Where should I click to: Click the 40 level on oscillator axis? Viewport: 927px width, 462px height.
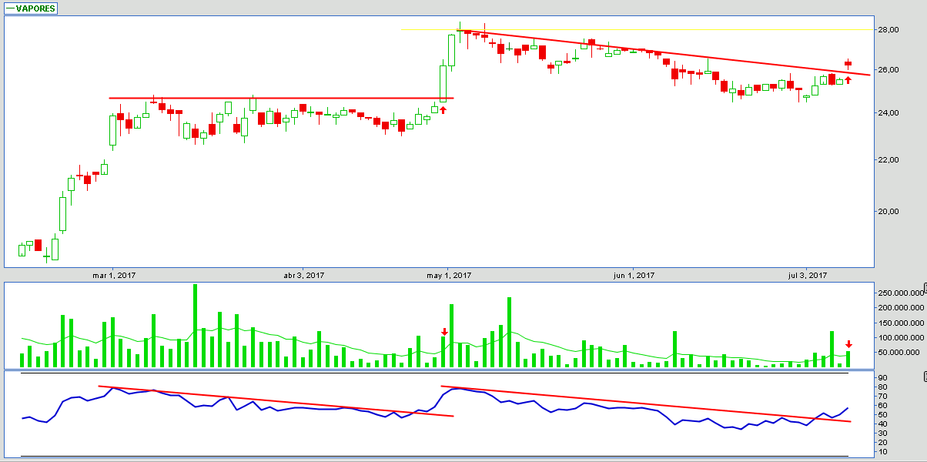tap(882, 424)
